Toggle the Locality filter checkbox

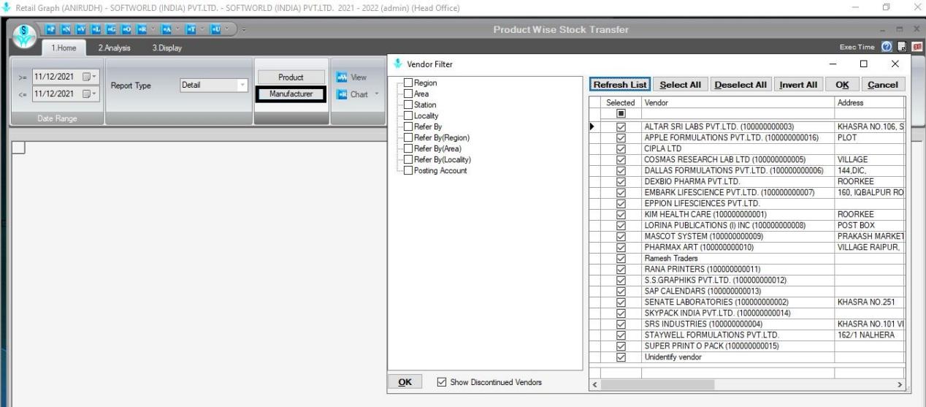[408, 115]
